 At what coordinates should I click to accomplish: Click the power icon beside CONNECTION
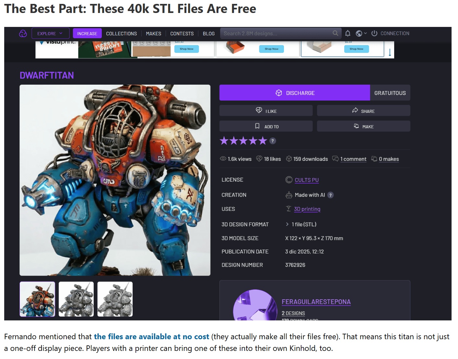click(x=374, y=33)
